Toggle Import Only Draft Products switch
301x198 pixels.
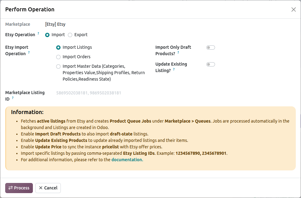(211, 48)
